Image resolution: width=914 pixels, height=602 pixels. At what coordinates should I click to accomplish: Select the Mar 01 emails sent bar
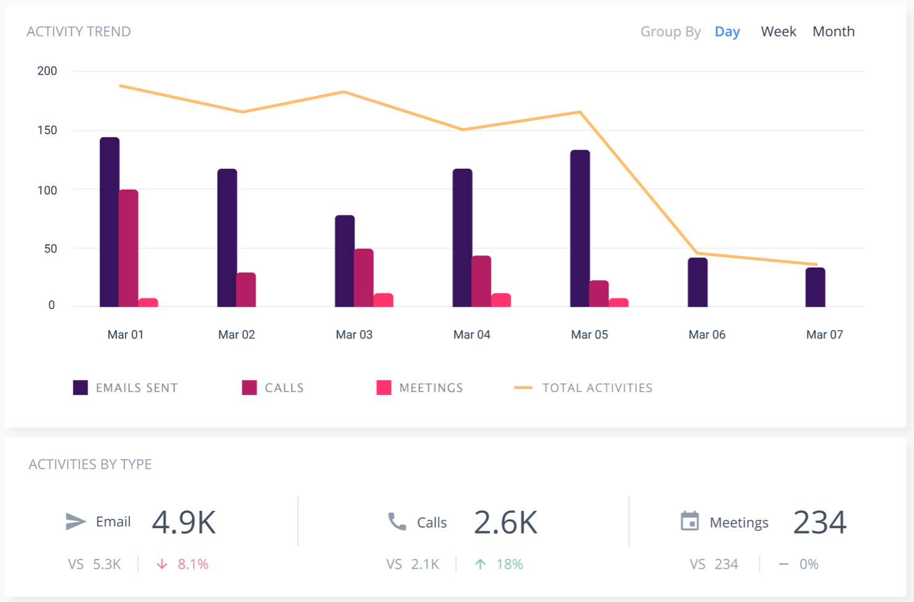pyautogui.click(x=110, y=222)
